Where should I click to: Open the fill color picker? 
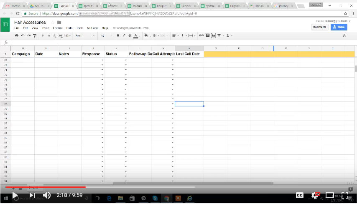click(x=146, y=35)
